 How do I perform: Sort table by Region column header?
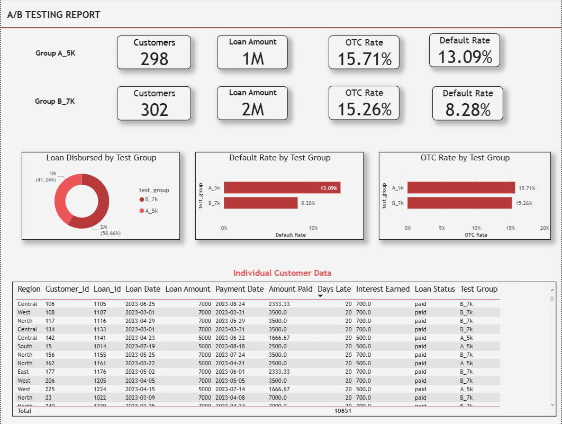pyautogui.click(x=29, y=289)
